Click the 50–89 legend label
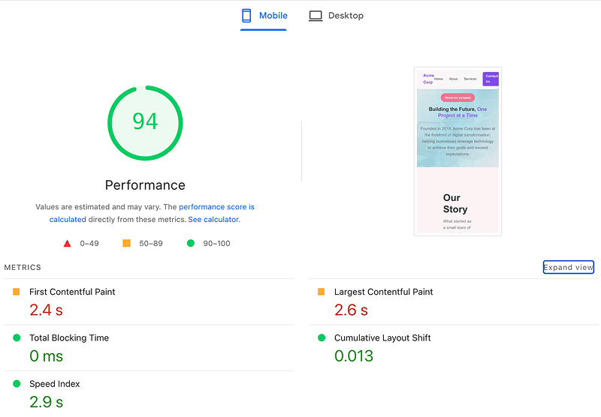601x417 pixels. [x=151, y=243]
